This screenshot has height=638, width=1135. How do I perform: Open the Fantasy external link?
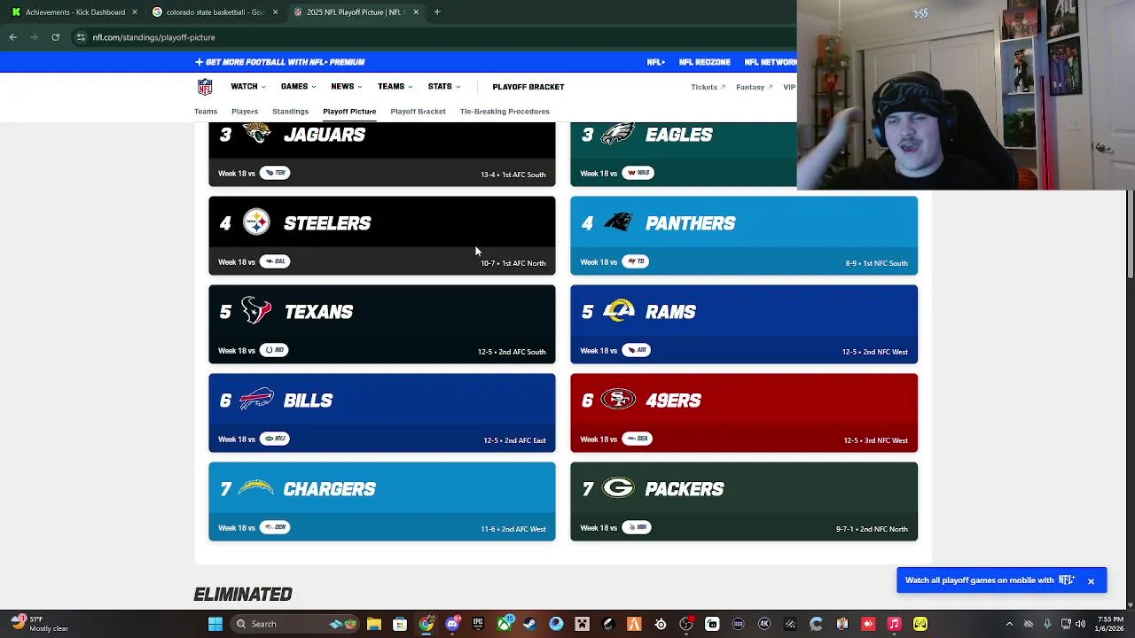pos(754,87)
